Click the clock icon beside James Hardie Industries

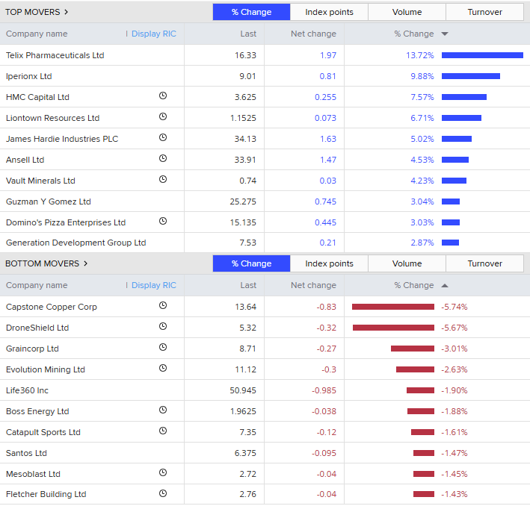[x=163, y=138]
